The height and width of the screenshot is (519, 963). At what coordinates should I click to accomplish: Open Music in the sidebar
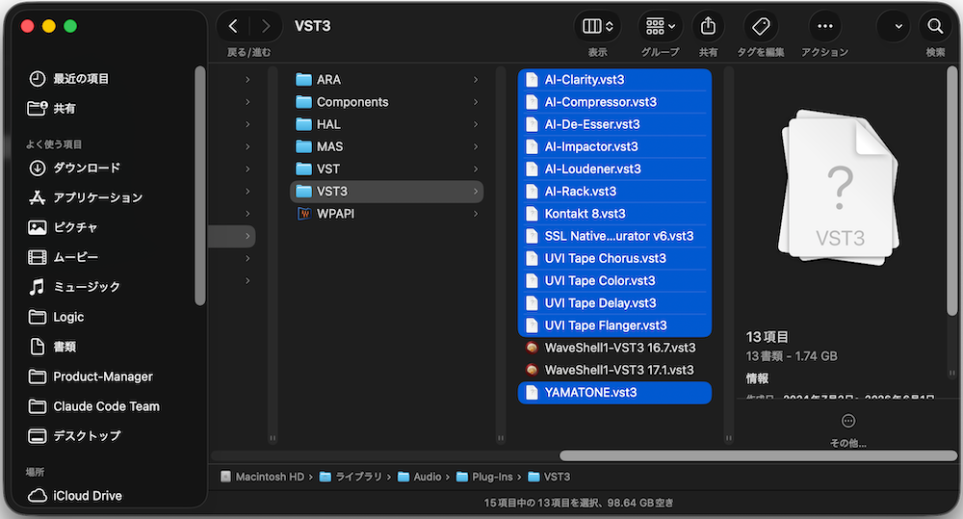pyautogui.click(x=74, y=287)
